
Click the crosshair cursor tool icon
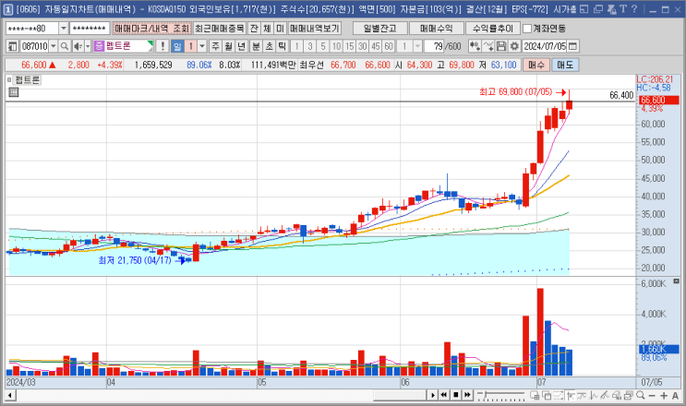[571, 395]
